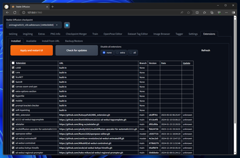Open the Install from URL sub-tab
This screenshot has width=240, height=158.
point(51,41)
